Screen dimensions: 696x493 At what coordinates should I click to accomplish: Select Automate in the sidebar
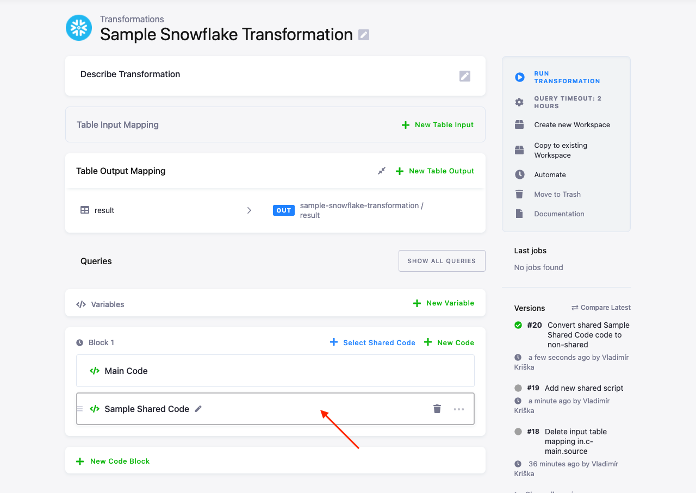coord(550,174)
